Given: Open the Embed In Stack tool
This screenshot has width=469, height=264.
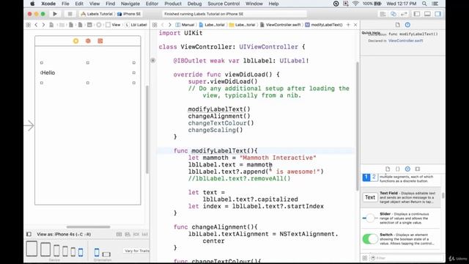Looking at the screenshot, I should coord(119,234).
